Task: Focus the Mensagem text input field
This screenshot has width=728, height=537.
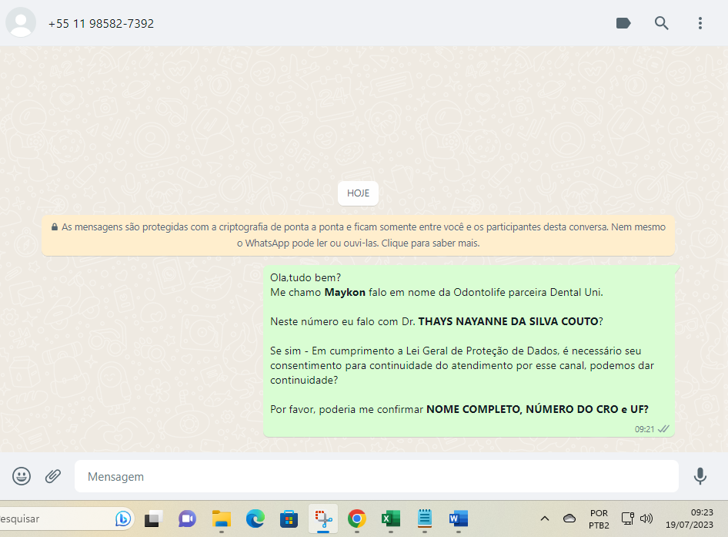Action: tap(376, 476)
